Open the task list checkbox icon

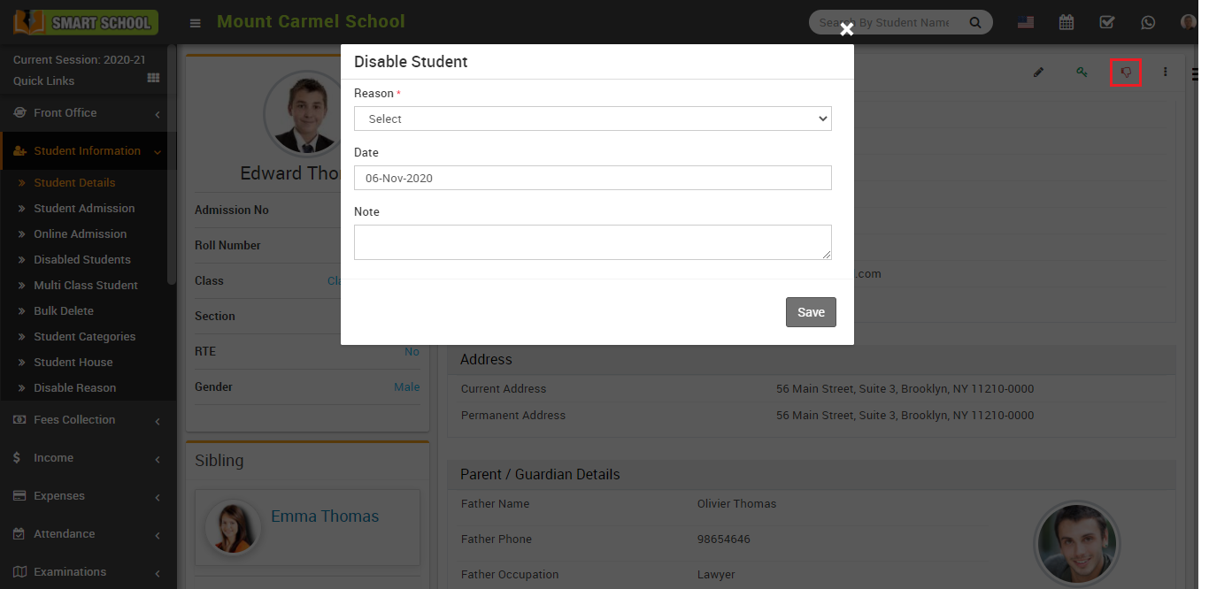pos(1107,21)
